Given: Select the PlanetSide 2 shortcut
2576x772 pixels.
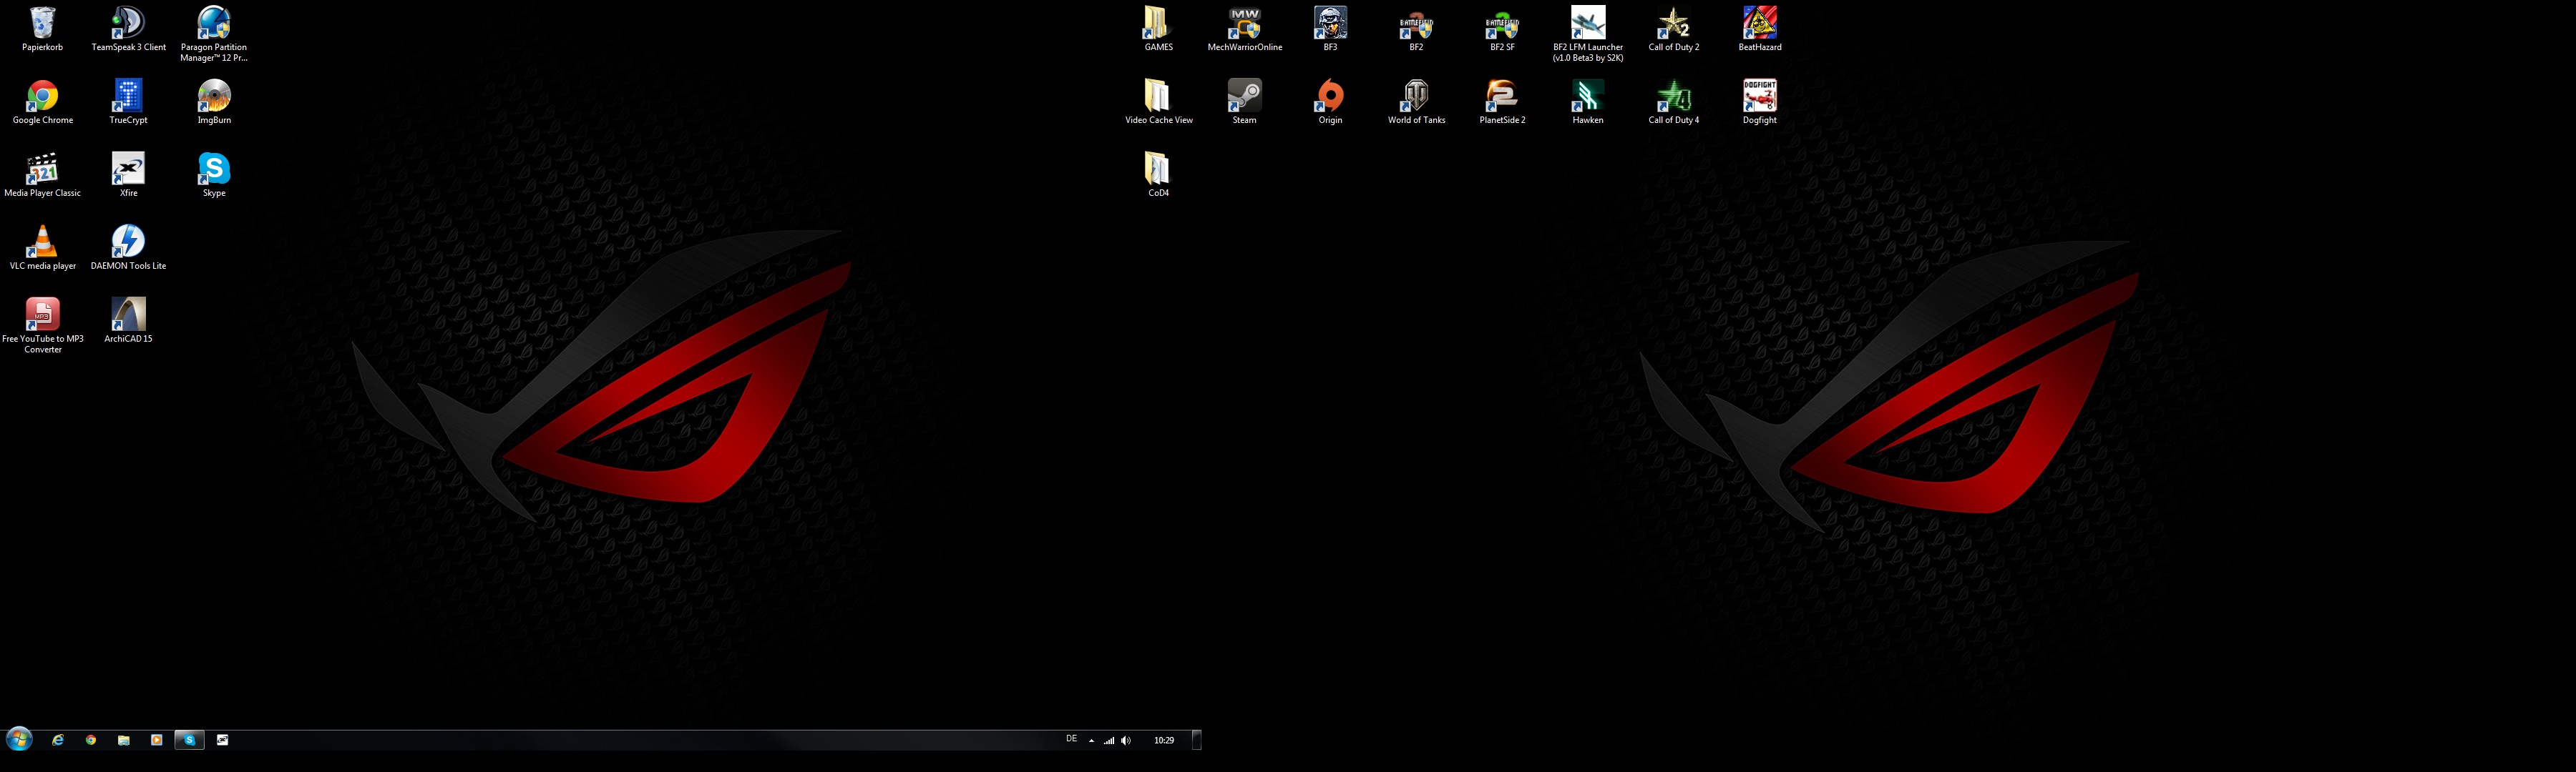Looking at the screenshot, I should click(x=1502, y=101).
